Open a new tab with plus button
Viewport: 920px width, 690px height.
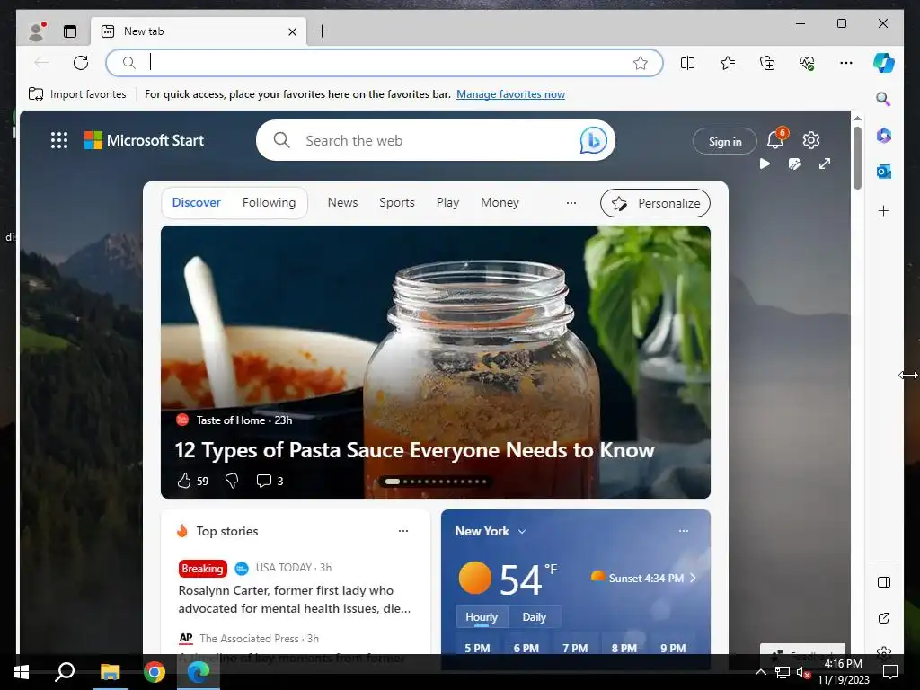click(323, 31)
